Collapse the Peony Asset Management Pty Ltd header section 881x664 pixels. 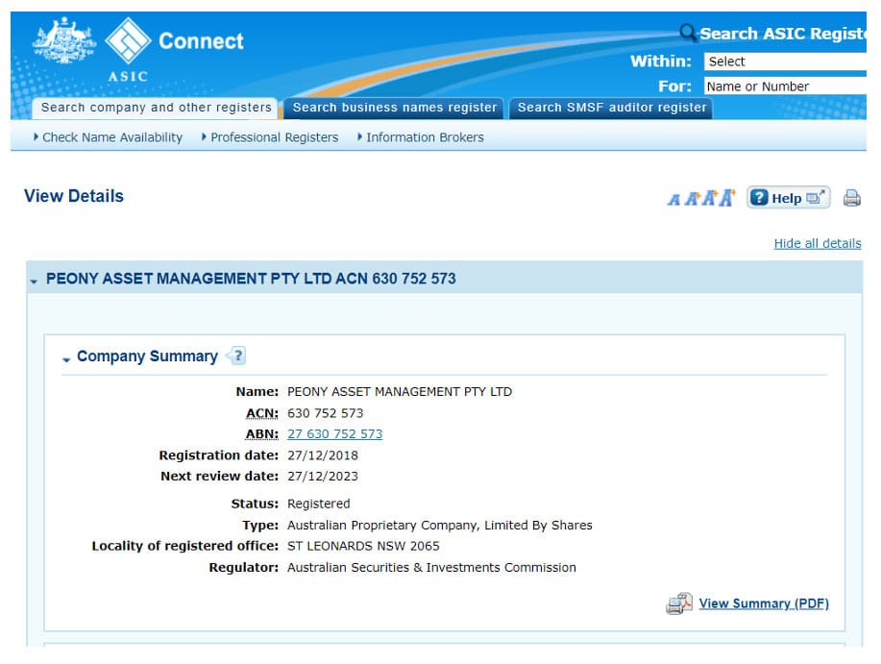34,281
